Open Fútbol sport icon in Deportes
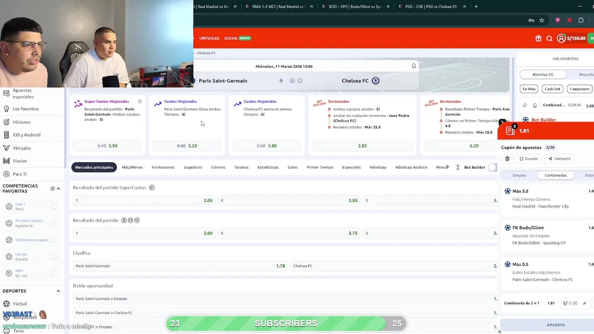Screen dimensions: 594x334 click(x=6, y=304)
